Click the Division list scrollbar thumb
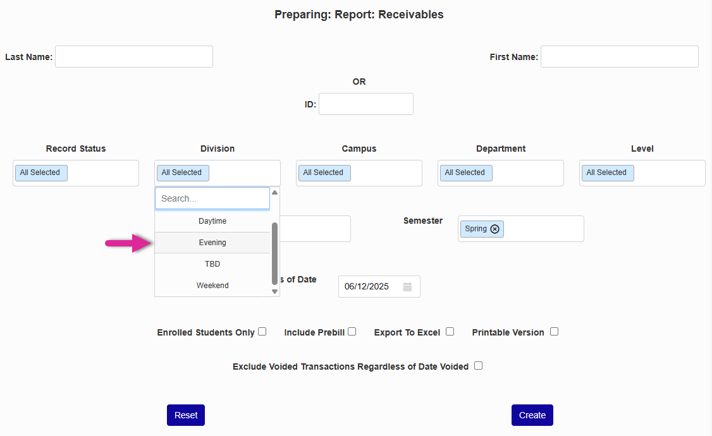The height and width of the screenshot is (436, 712). pos(274,253)
